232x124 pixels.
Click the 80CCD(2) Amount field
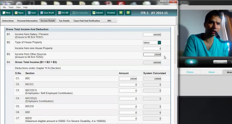(128, 99)
